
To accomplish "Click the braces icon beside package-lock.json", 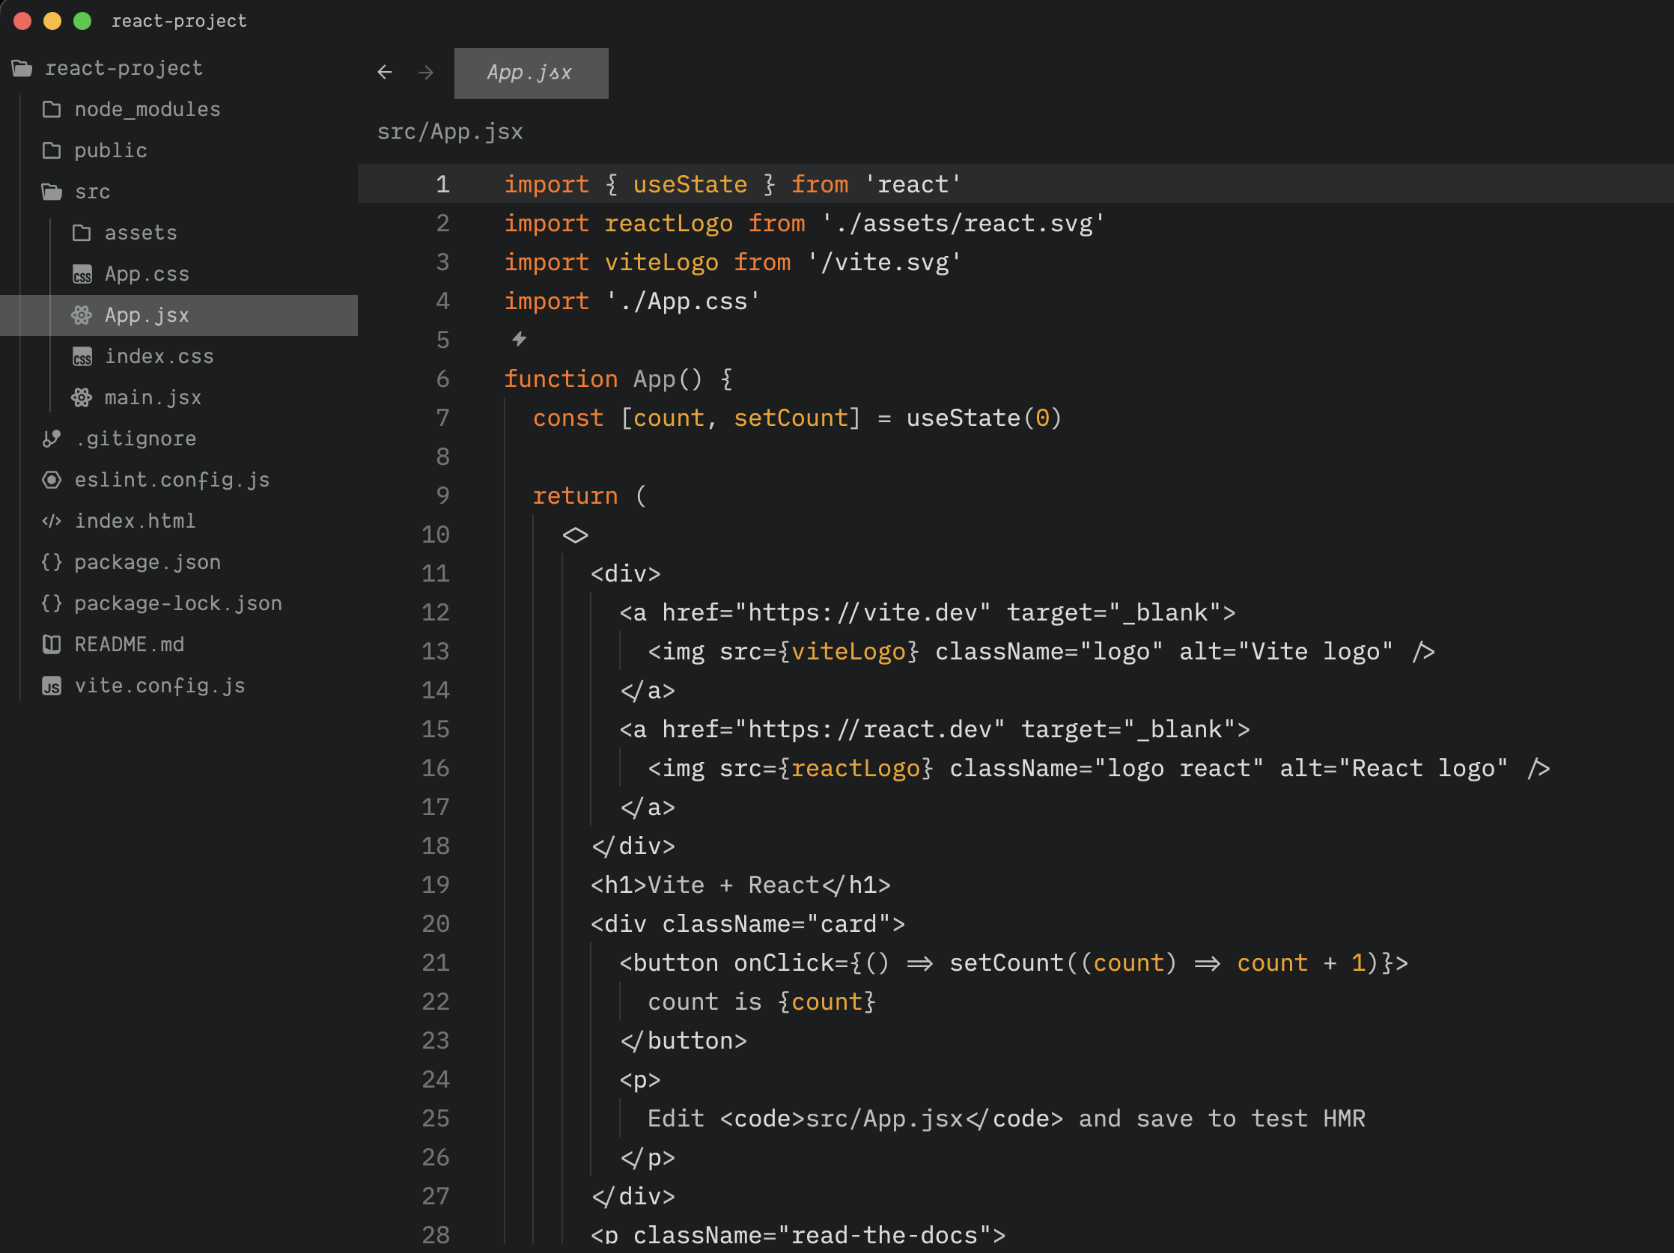I will (x=52, y=603).
